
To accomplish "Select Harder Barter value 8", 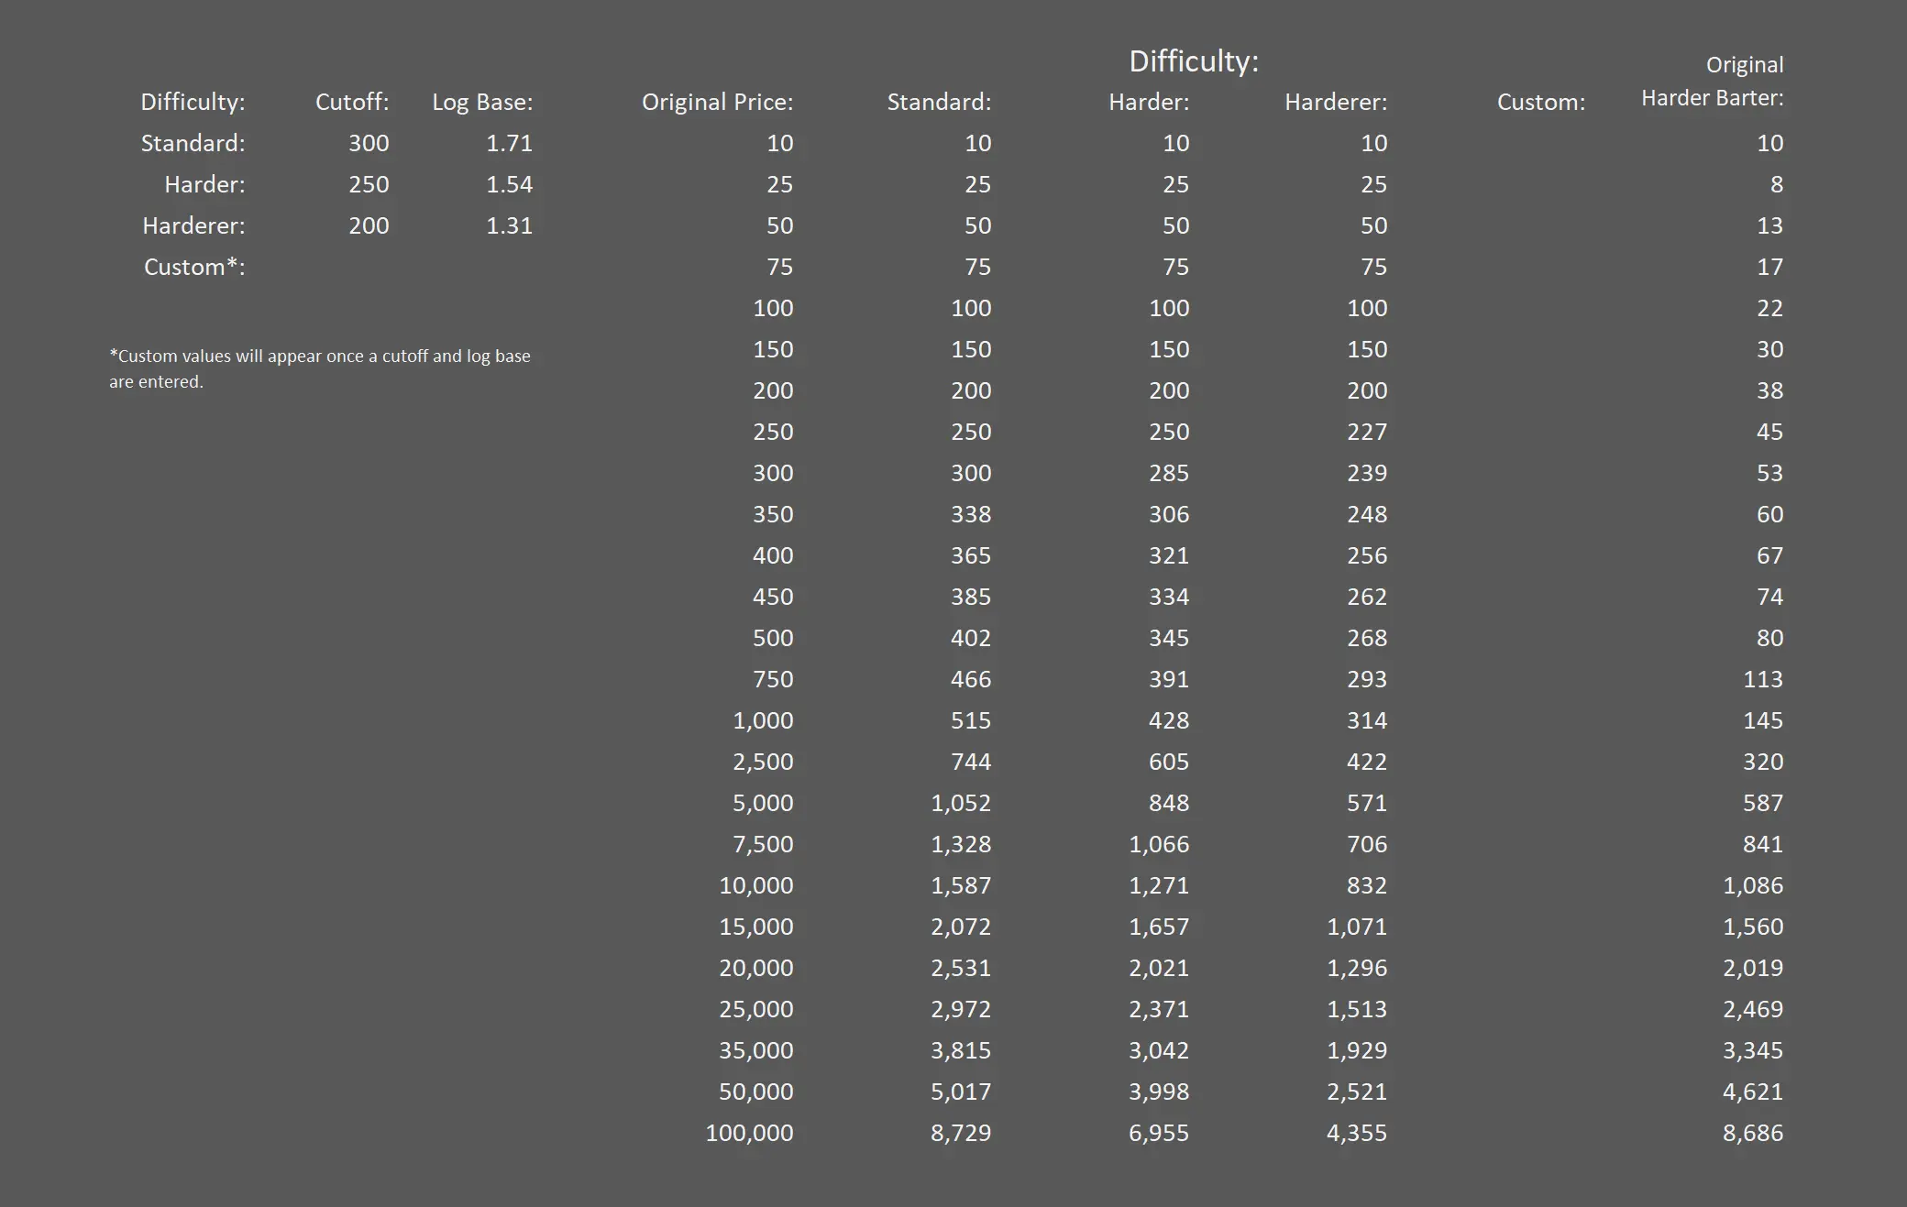I will 1777,184.
